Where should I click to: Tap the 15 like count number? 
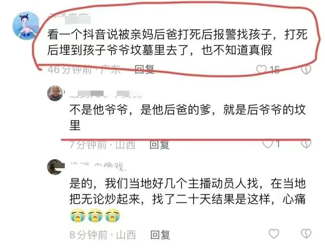[275, 70]
